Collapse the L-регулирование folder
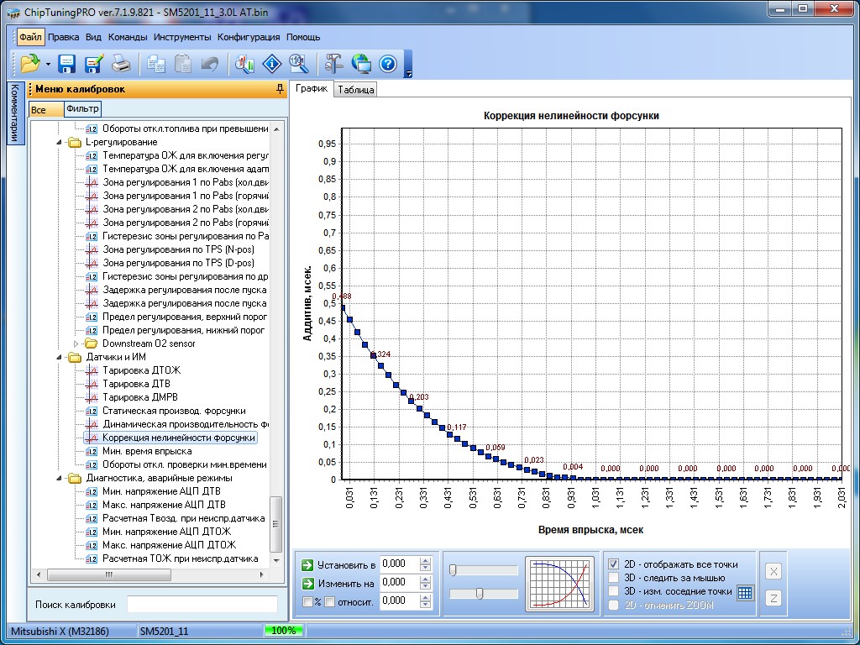 pos(60,142)
